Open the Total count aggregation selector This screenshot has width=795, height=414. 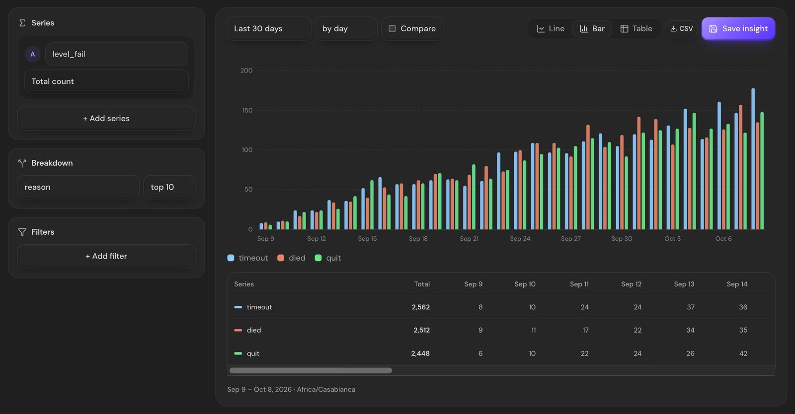coord(106,81)
